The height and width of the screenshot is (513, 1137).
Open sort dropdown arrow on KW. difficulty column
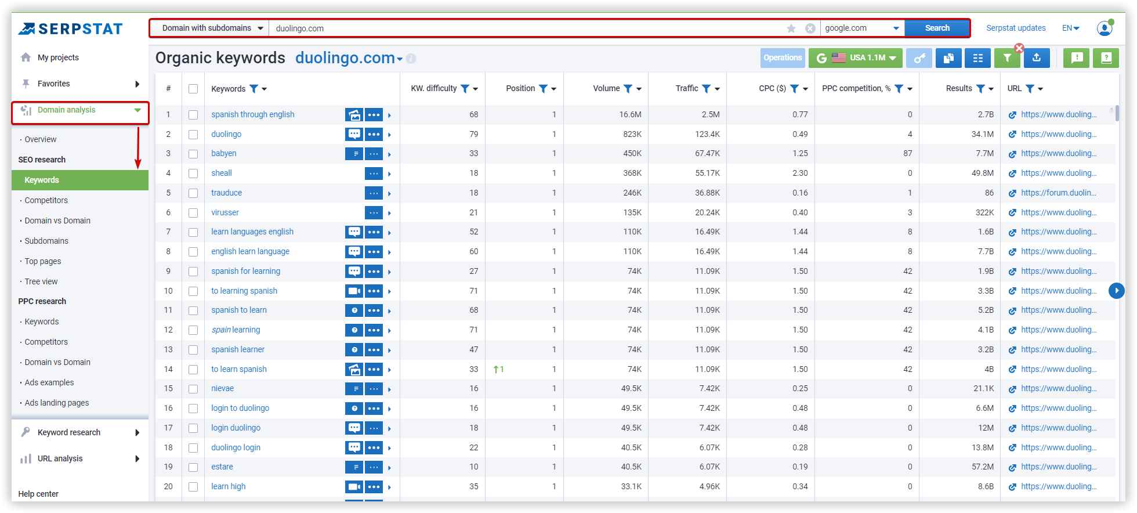point(476,89)
